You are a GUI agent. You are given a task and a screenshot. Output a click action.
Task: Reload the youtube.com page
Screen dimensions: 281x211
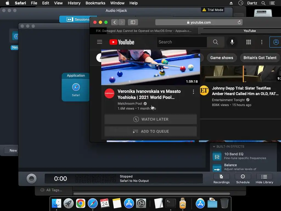(239, 22)
